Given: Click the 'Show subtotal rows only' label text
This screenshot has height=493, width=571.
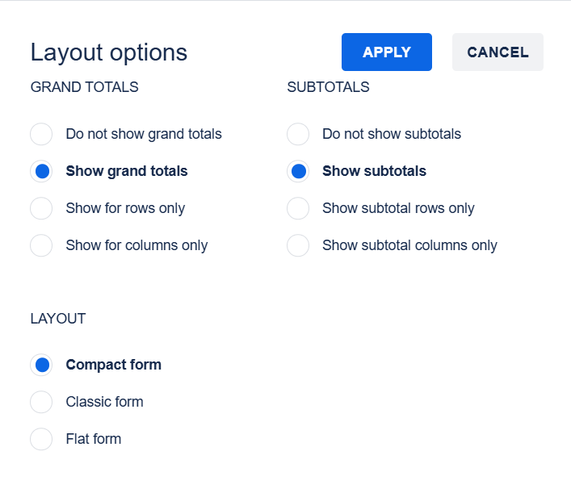Looking at the screenshot, I should click(x=398, y=208).
